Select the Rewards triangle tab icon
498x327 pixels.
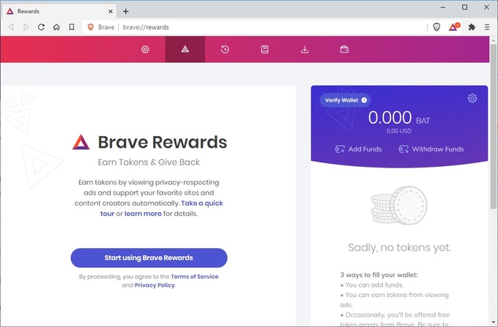pos(185,49)
